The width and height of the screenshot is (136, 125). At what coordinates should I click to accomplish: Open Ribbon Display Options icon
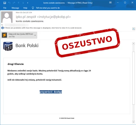pyautogui.click(x=110, y=3)
